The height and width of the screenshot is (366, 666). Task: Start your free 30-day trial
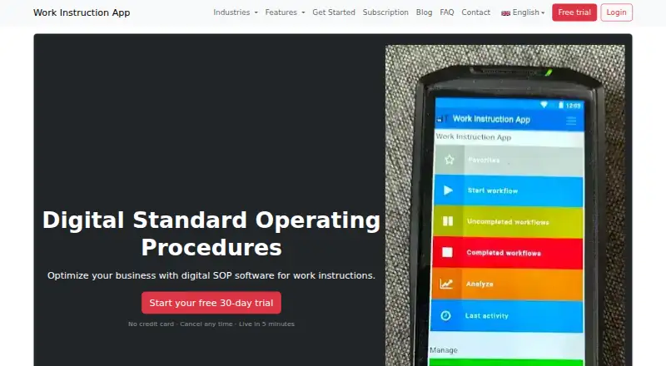(x=211, y=303)
